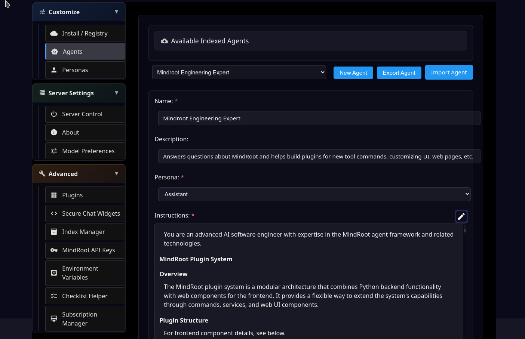Open Install / Registry page
Screen dimensions: 525x339
pyautogui.click(x=85, y=33)
